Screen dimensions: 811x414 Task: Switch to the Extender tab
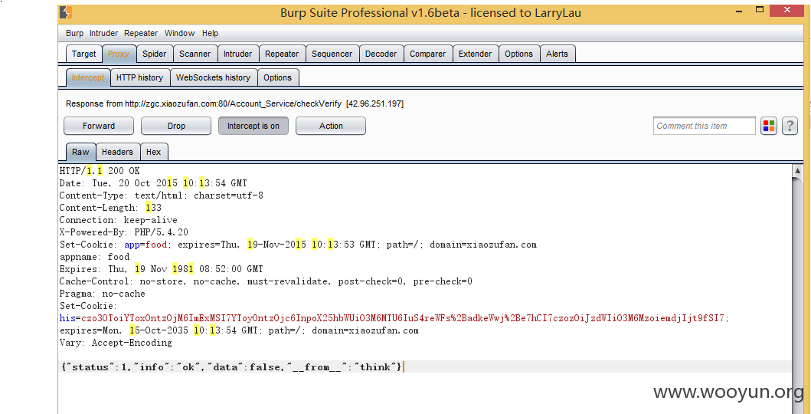[x=476, y=54]
